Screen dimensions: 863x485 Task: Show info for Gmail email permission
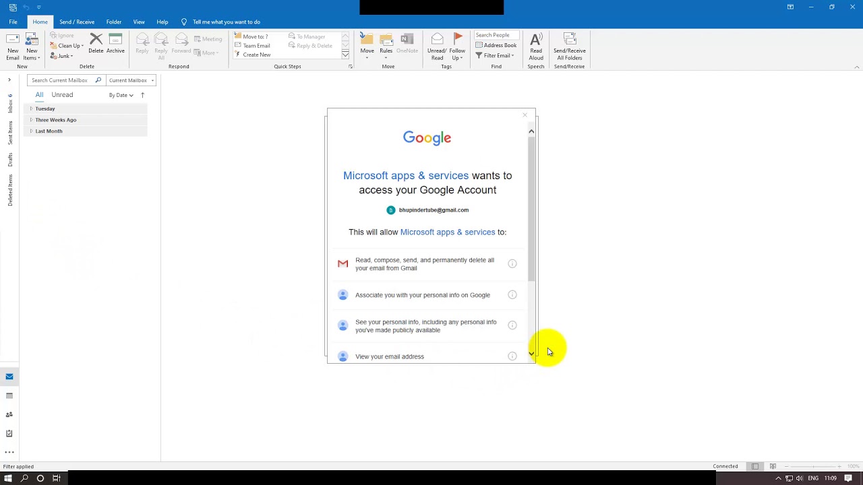point(512,264)
